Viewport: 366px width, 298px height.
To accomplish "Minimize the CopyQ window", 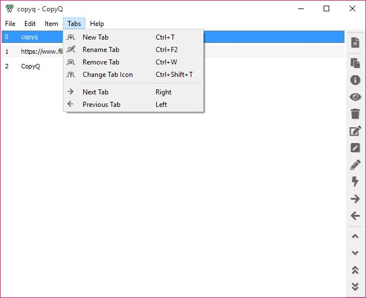I will point(301,8).
